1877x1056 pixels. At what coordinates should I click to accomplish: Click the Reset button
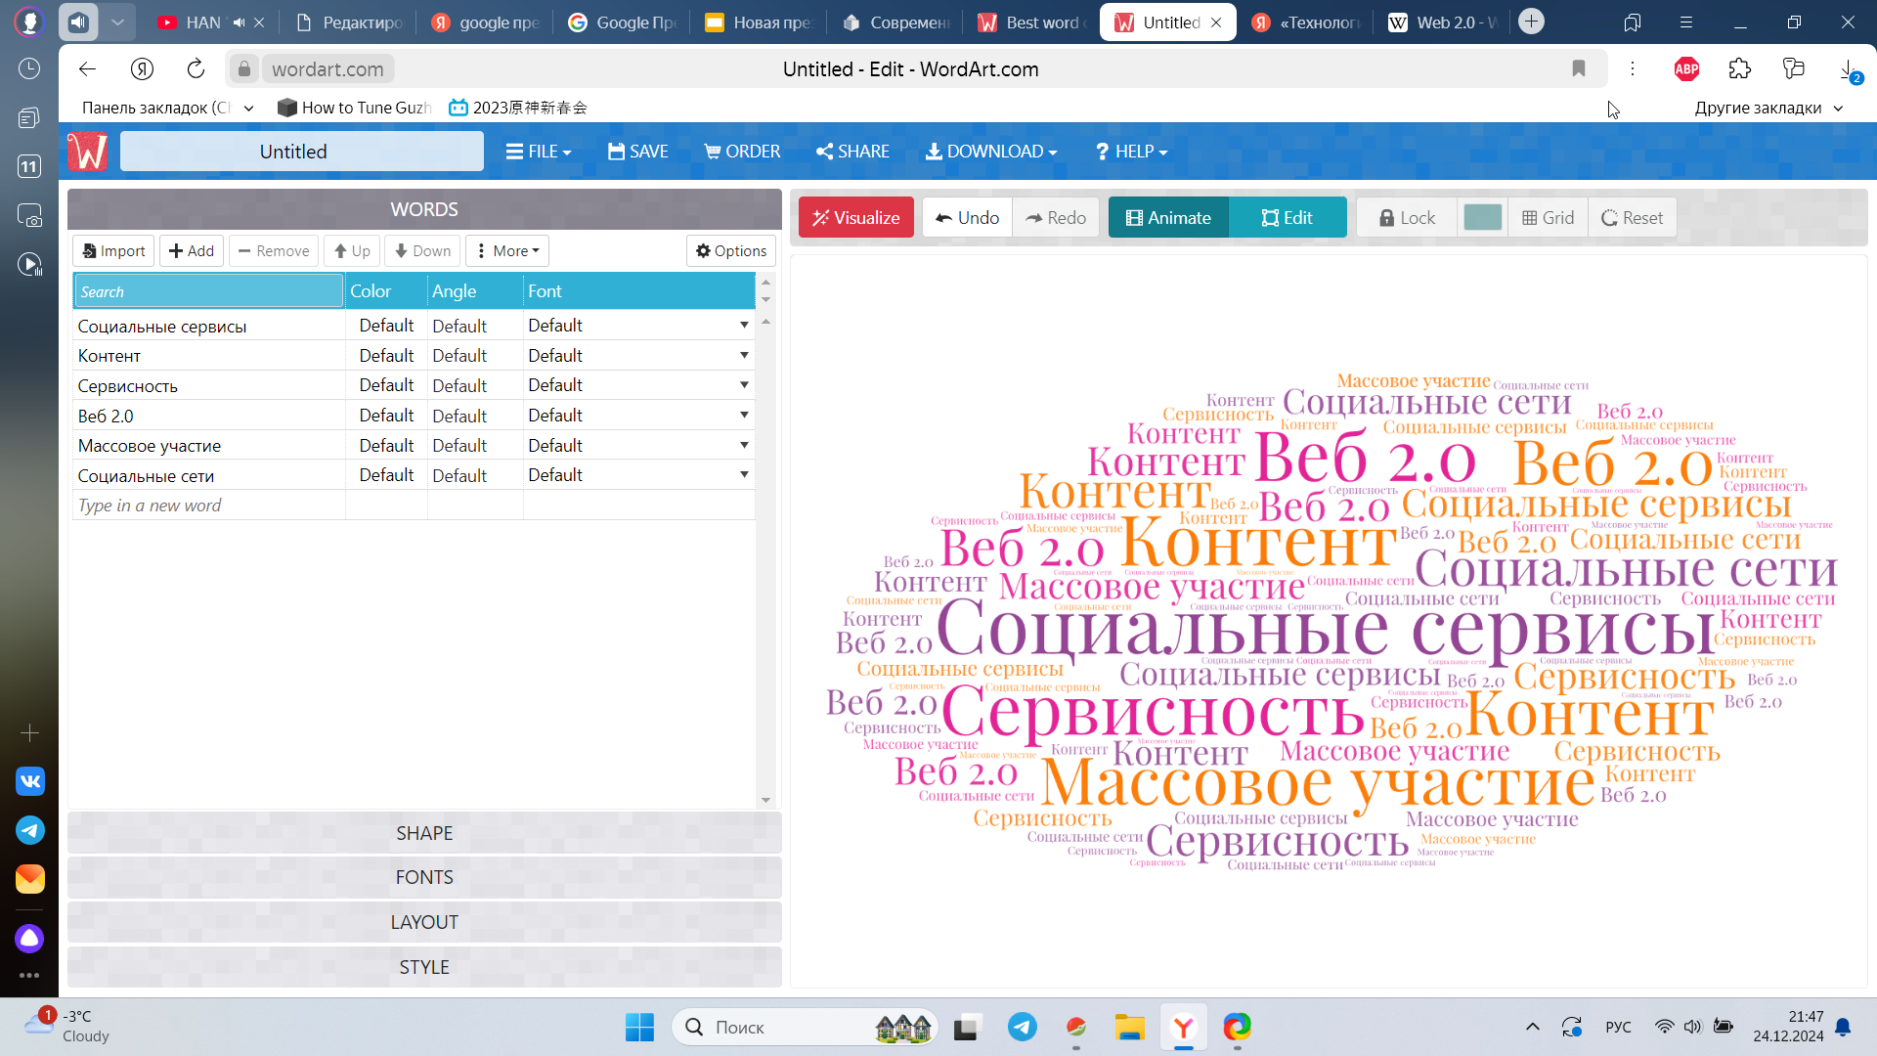point(1632,217)
